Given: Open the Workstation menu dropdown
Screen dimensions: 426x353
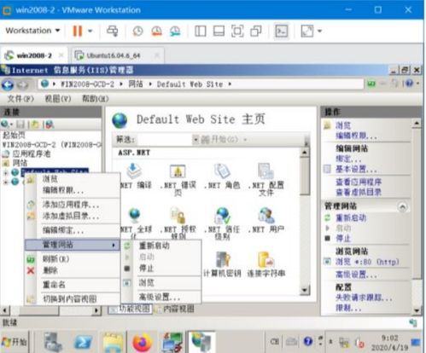Looking at the screenshot, I should [x=32, y=31].
